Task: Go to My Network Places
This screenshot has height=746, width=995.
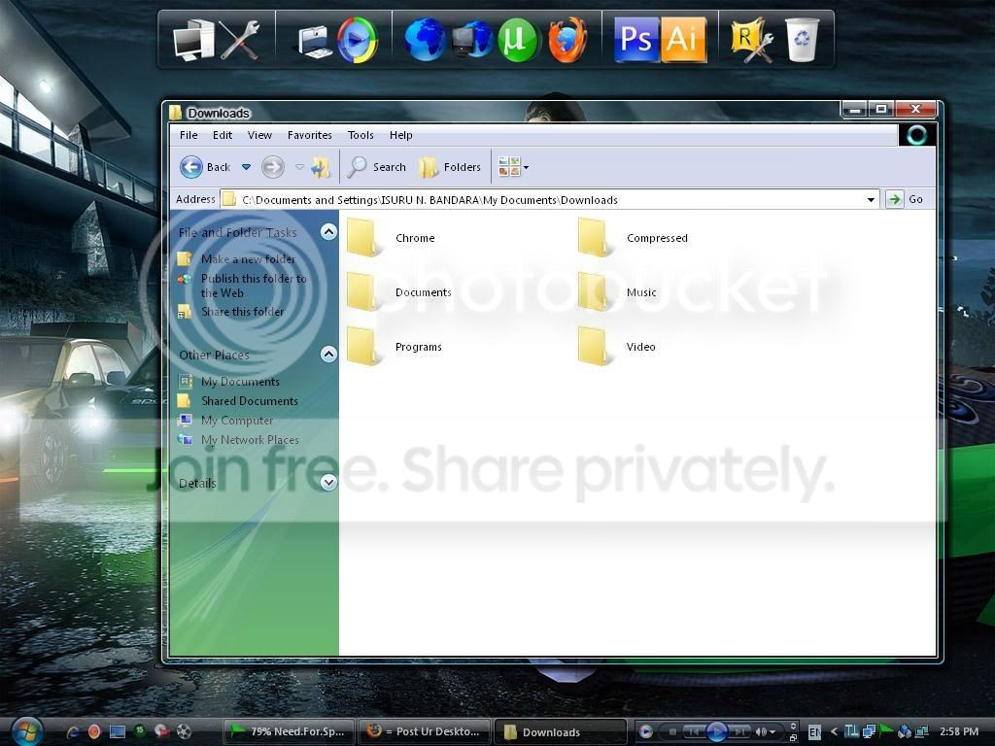Action: 250,440
